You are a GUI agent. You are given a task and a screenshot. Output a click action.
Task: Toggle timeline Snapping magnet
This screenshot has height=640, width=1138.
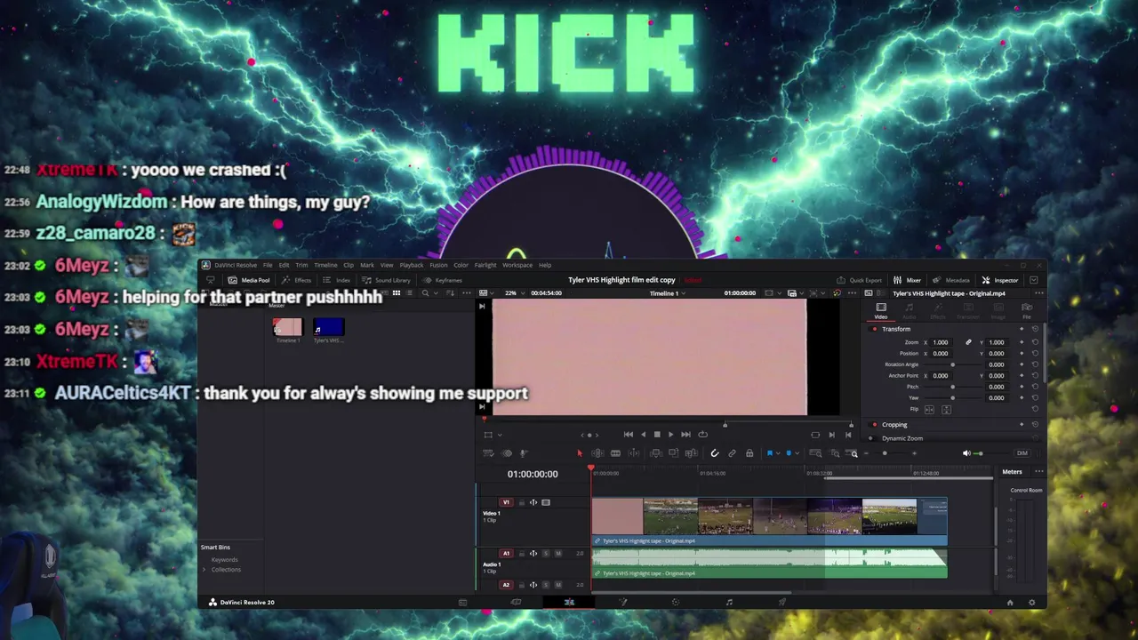[x=714, y=453]
